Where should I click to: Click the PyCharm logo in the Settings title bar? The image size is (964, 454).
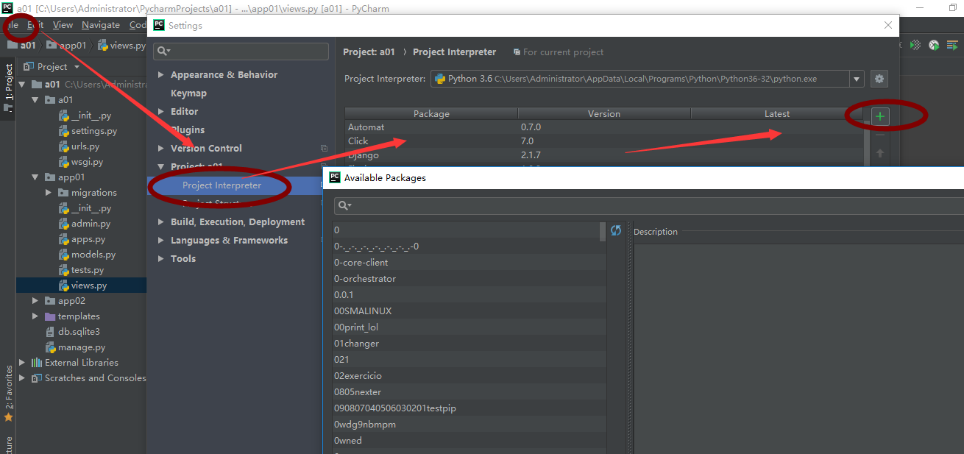158,25
